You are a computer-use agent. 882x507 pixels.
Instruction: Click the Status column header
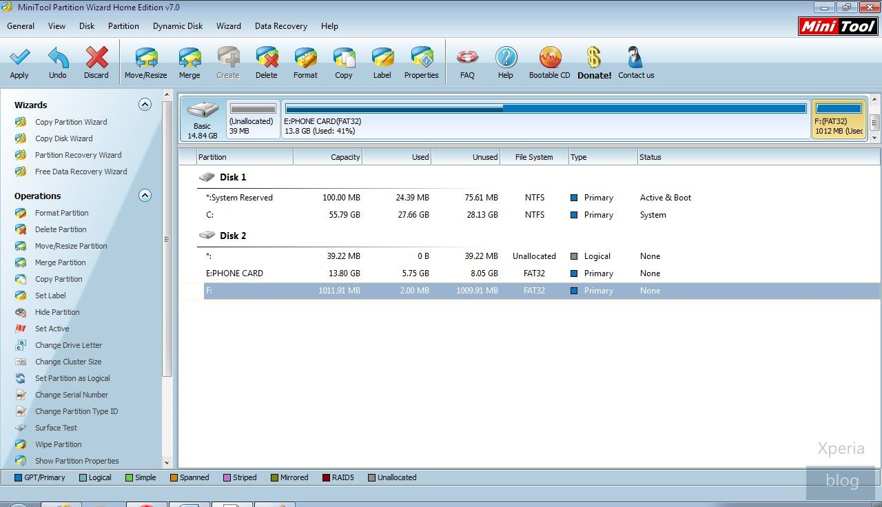[759, 157]
